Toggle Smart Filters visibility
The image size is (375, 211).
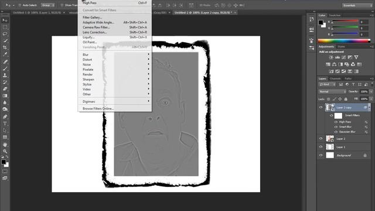pyautogui.click(x=332, y=115)
